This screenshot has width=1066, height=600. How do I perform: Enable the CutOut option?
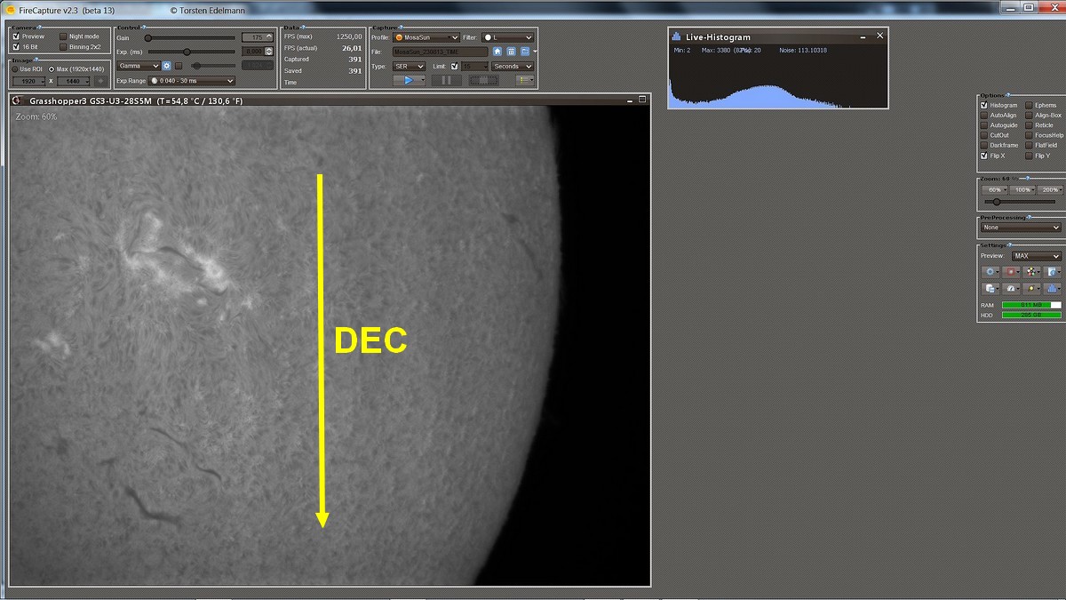pos(984,135)
